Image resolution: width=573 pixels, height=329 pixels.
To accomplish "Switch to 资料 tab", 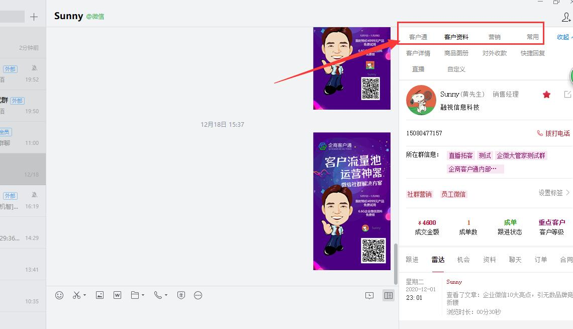I will [x=490, y=260].
